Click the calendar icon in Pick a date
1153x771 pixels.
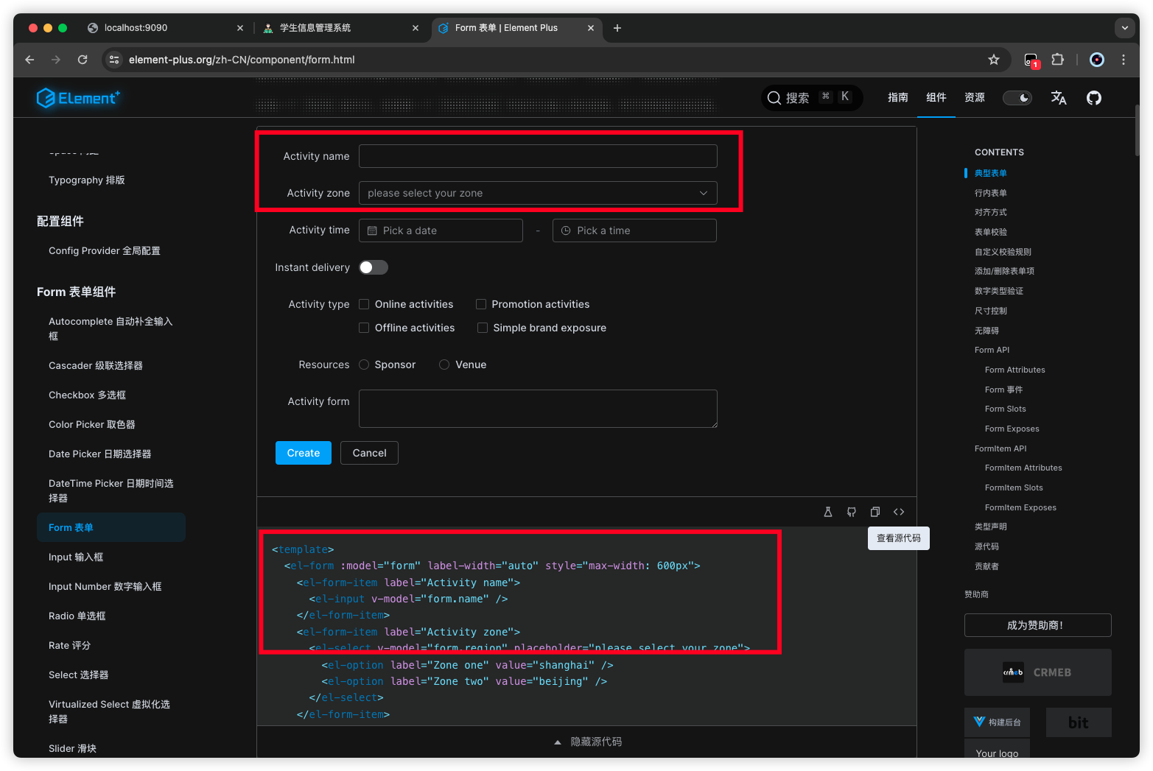point(373,230)
